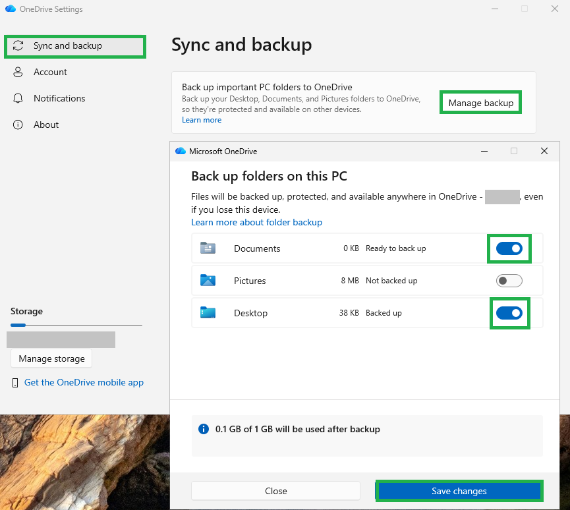570x510 pixels.
Task: Open Manage storage
Action: pos(51,359)
